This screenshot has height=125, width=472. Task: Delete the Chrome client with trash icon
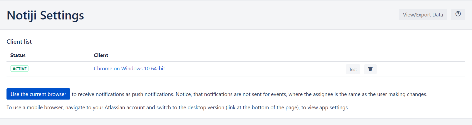click(370, 69)
